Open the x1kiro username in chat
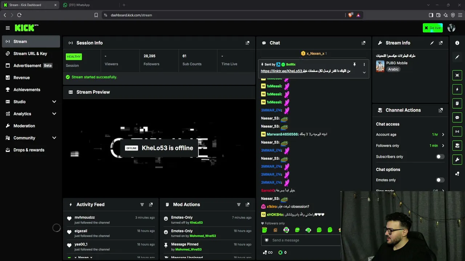This screenshot has width=465, height=261. click(x=272, y=207)
